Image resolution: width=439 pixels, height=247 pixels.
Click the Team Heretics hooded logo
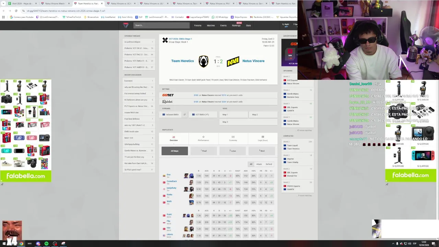click(x=203, y=61)
